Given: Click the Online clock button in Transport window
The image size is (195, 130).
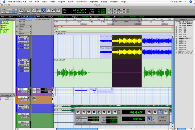Looking at the screenshot, I should (x=78, y=112).
